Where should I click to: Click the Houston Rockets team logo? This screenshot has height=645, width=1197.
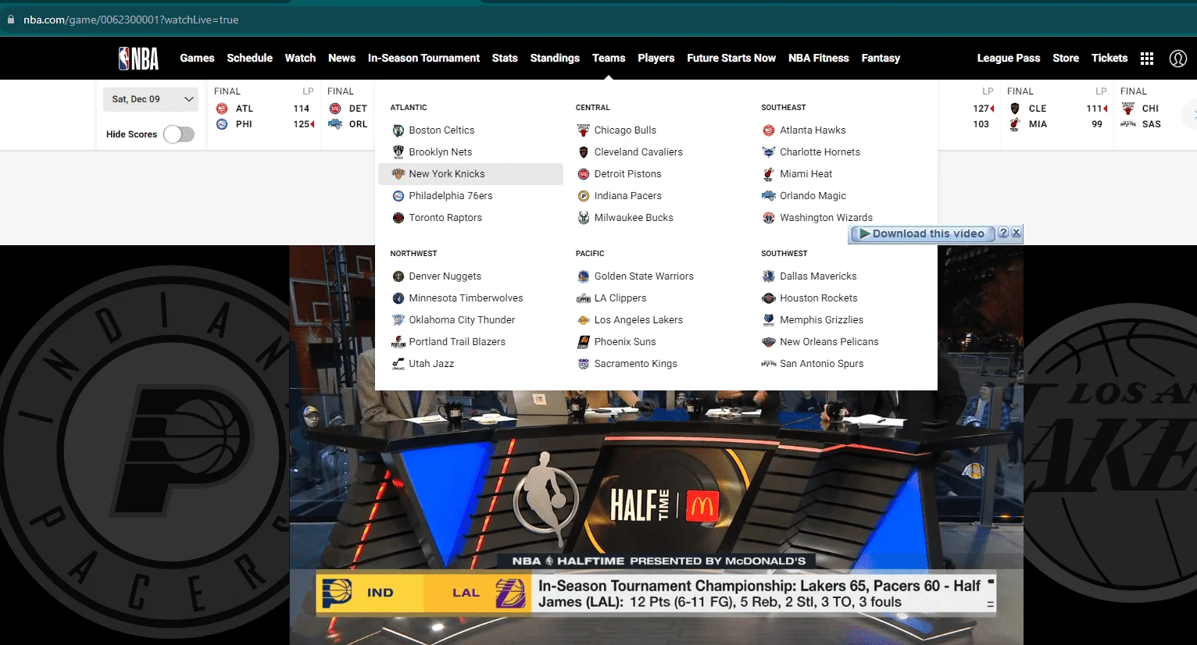click(x=769, y=298)
